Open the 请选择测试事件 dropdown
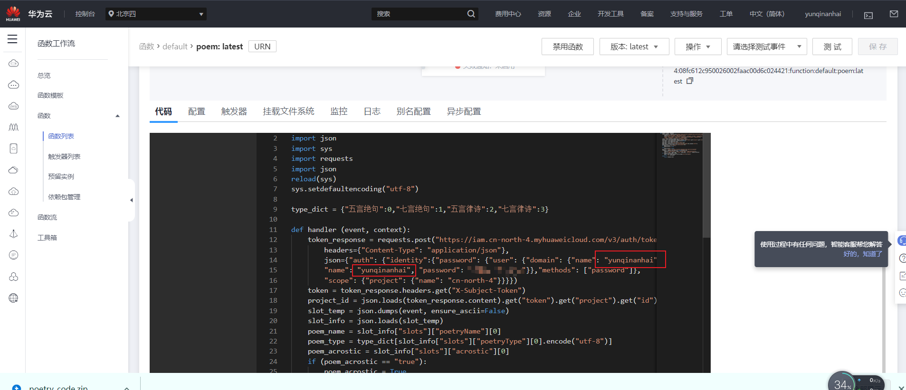The height and width of the screenshot is (390, 906). 767,46
